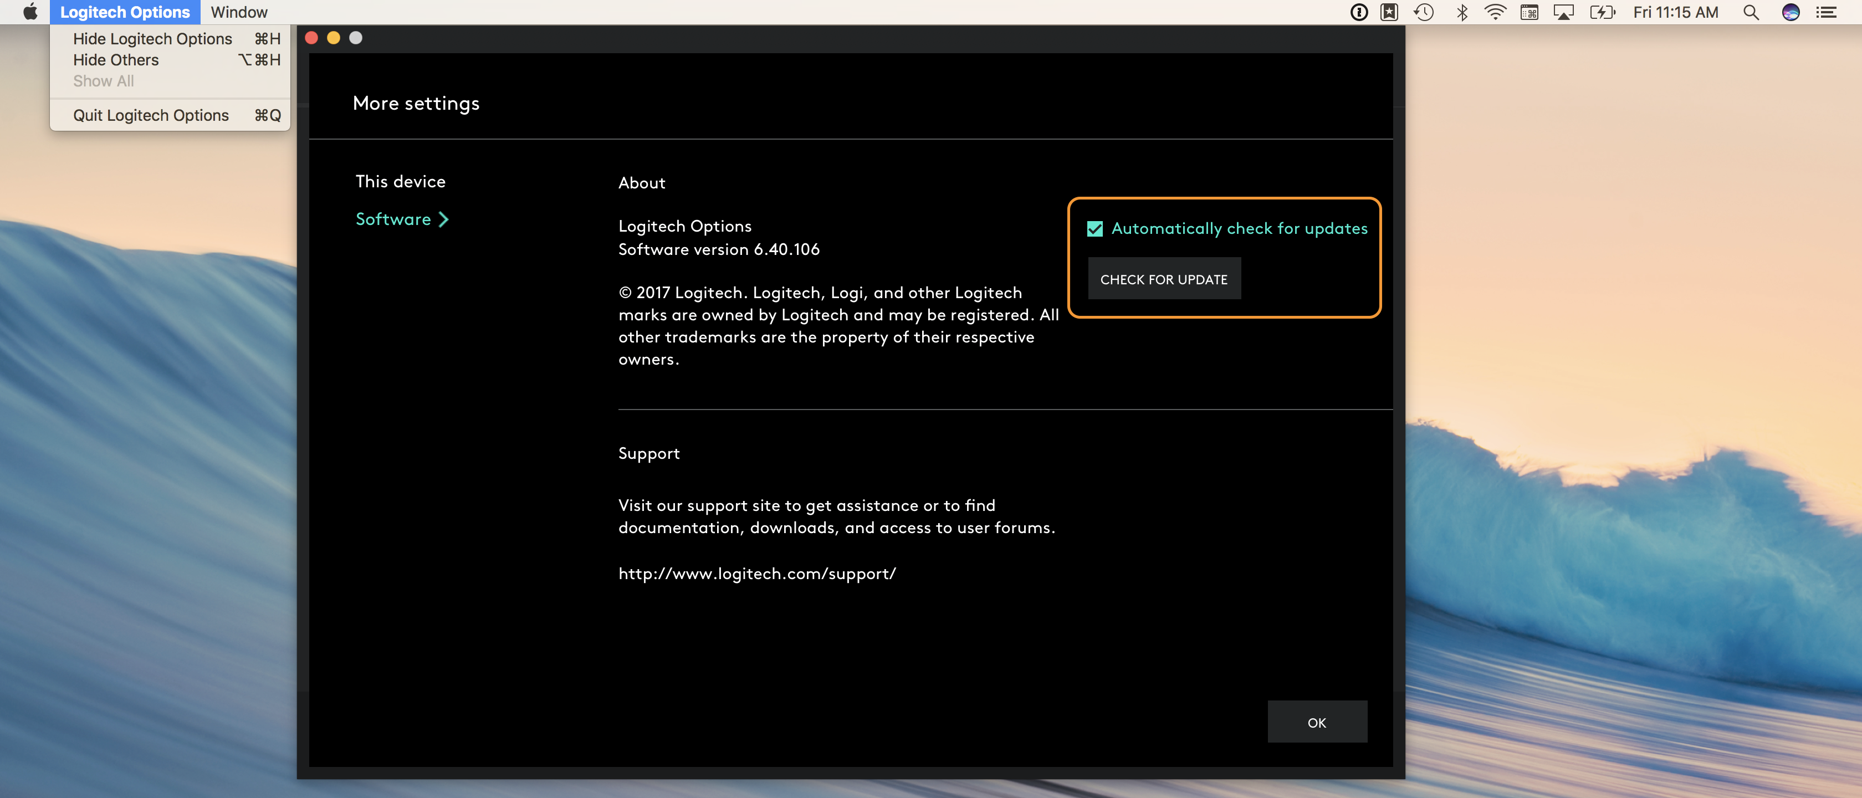1862x798 pixels.
Task: Click the starred bookmark menu bar icon
Action: [x=1389, y=12]
